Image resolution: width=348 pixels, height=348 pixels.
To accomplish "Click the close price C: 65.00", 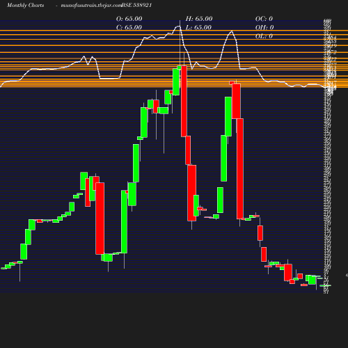I will click(129, 28).
